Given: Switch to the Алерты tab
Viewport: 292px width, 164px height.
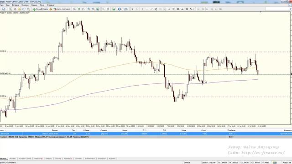Looking at the screenshot, I should point(49,159).
